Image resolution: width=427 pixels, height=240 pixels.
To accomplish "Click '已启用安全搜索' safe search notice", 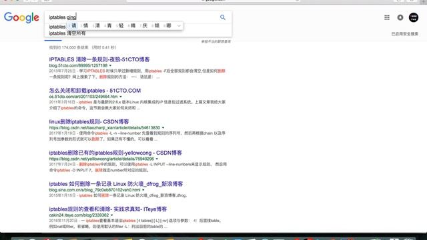I will pos(405,34).
